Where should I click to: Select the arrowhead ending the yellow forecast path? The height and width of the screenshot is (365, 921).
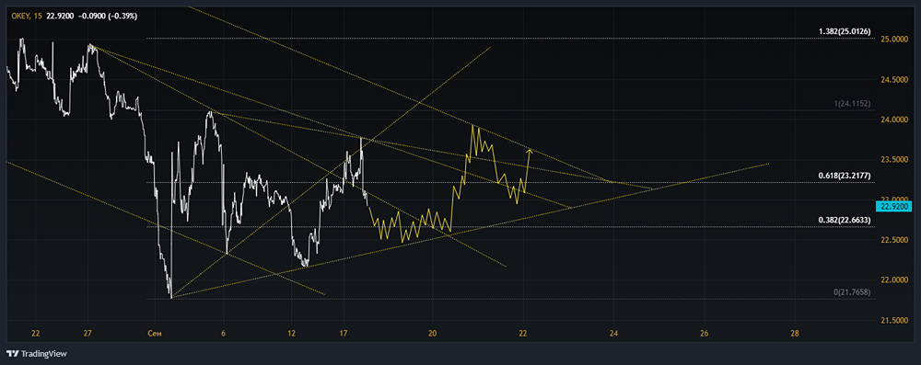click(x=530, y=151)
